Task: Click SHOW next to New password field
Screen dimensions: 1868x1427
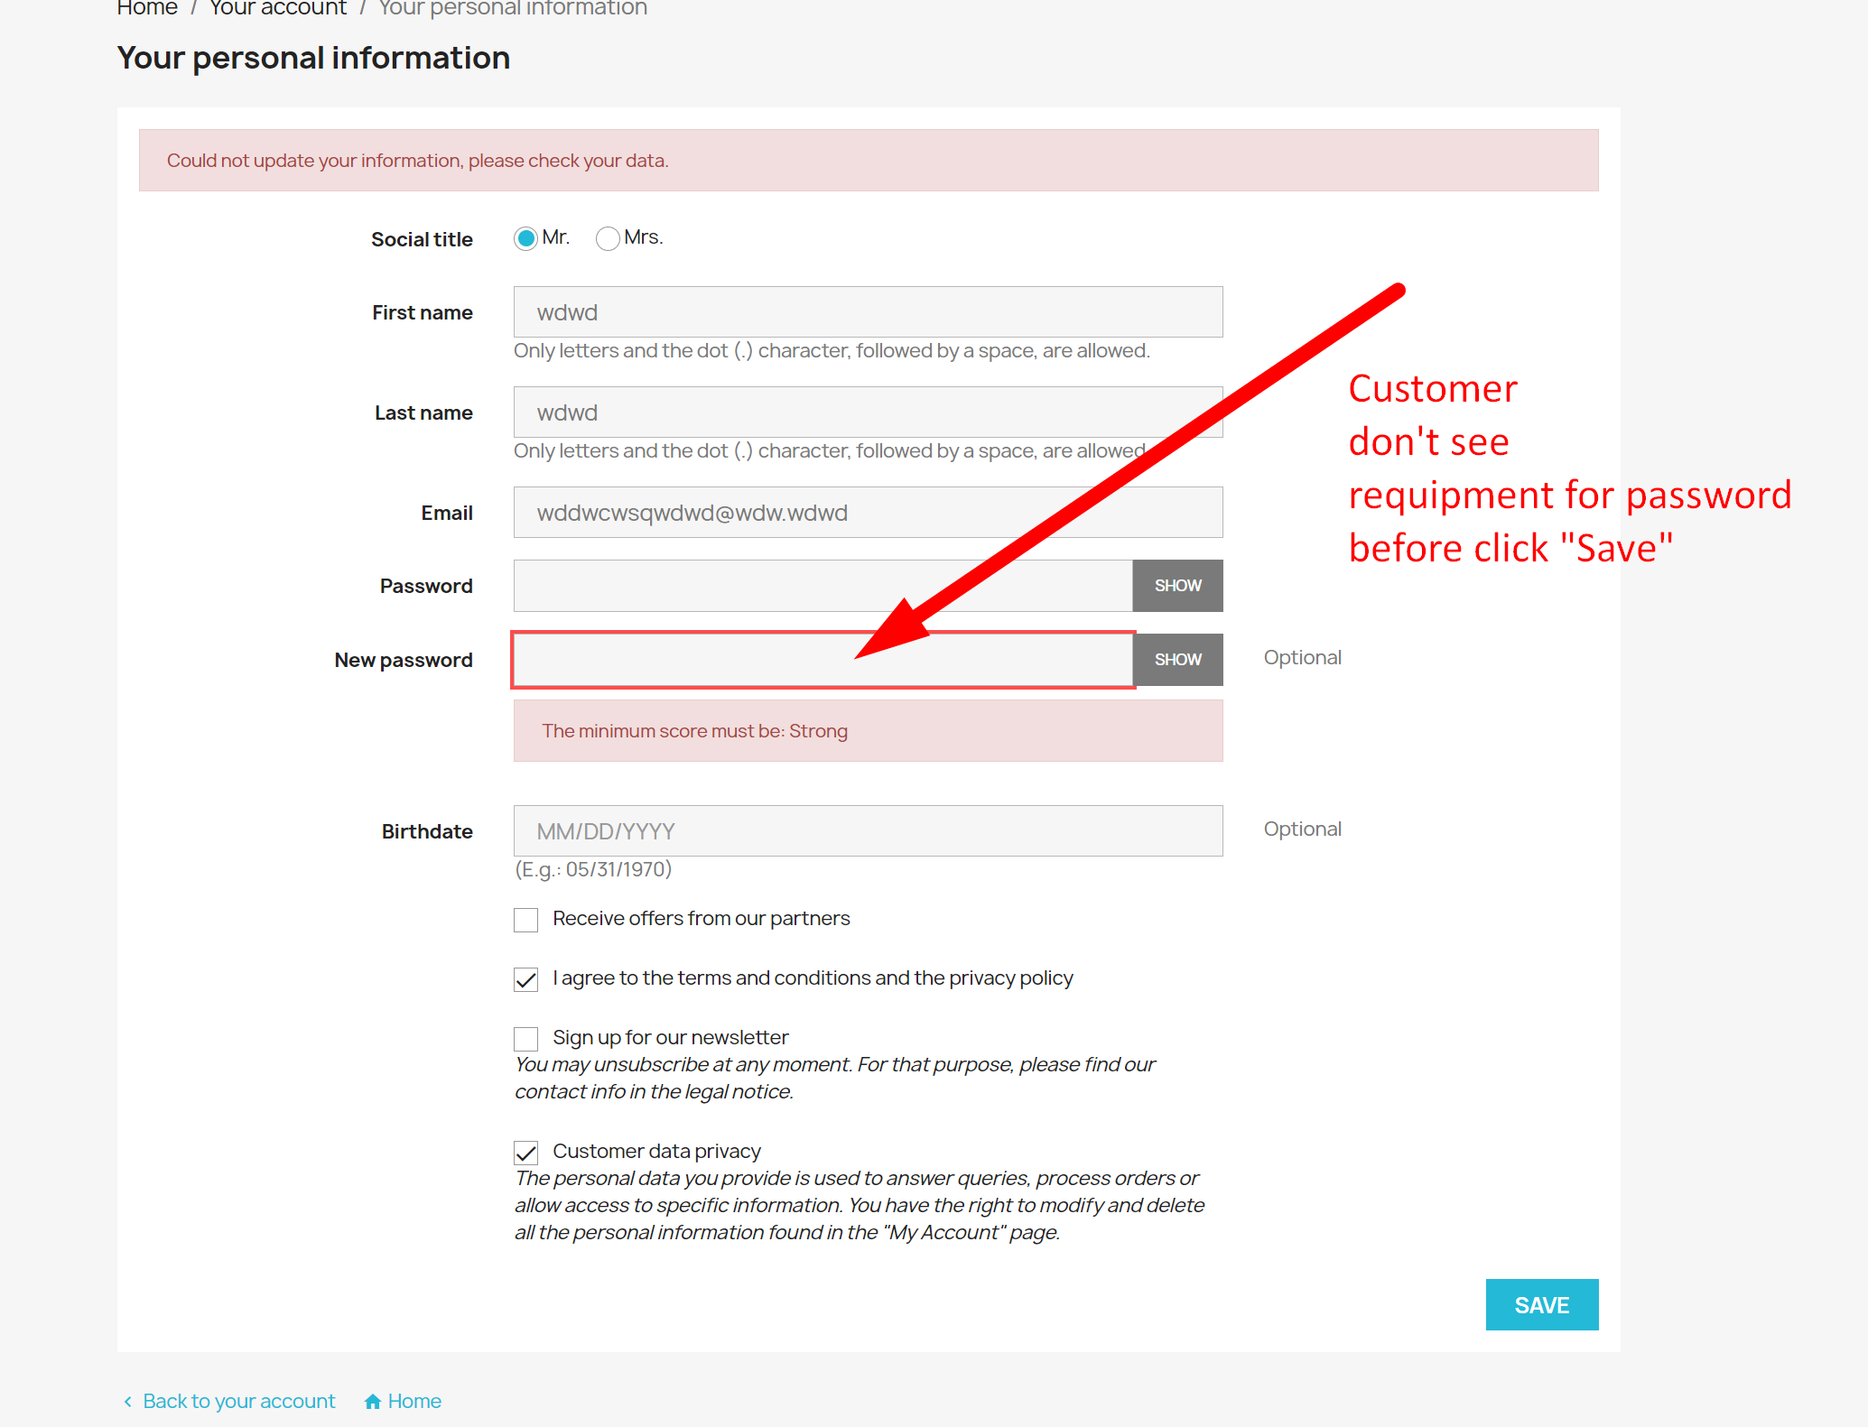Action: tap(1176, 659)
